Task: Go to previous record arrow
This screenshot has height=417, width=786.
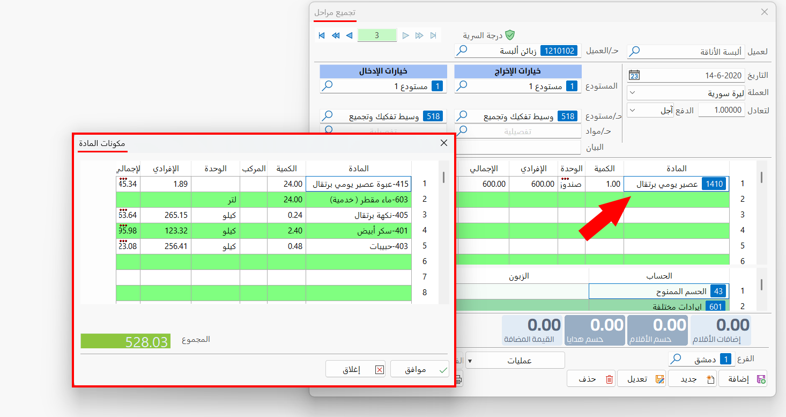Action: [349, 35]
